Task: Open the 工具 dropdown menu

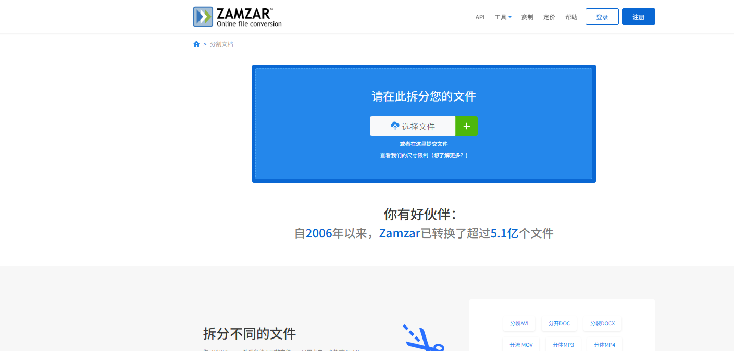Action: click(503, 17)
